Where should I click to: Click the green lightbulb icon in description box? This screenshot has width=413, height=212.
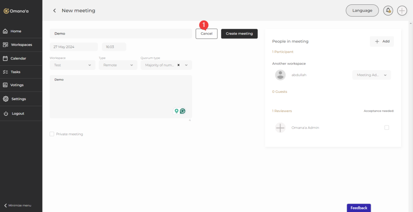[x=176, y=111]
